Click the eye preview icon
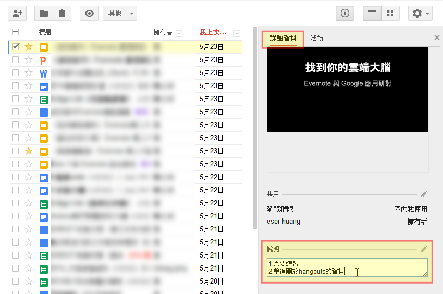The image size is (443, 294). (89, 13)
